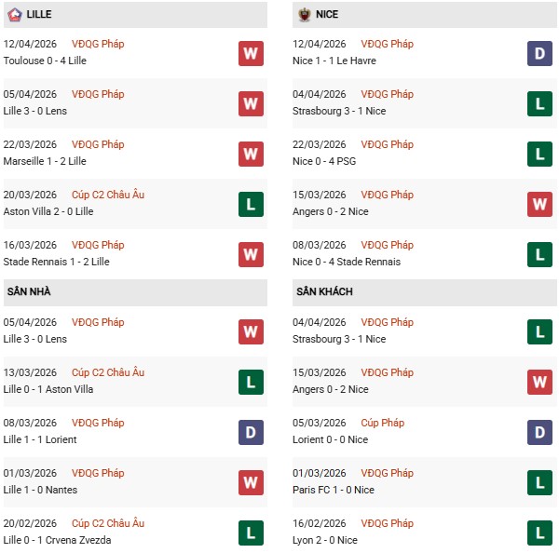Select the SÂN KHÁCH section header
Viewport: 559px width, 553px height.
click(x=322, y=291)
